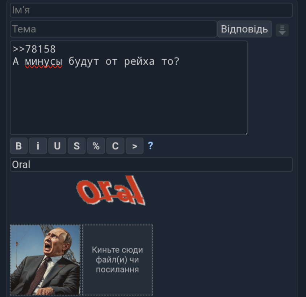Insert a quote with the > button

click(x=135, y=146)
